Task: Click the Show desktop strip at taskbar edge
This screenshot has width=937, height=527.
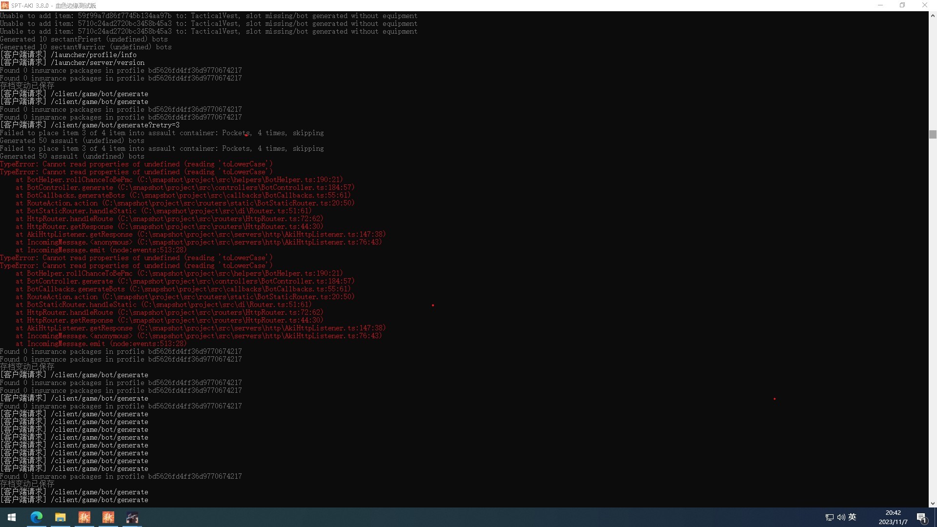Action: (x=936, y=517)
